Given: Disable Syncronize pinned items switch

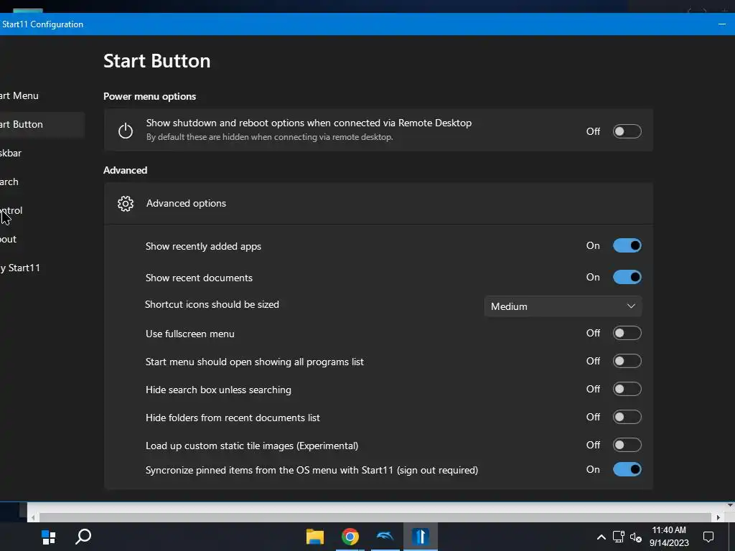Looking at the screenshot, I should [x=627, y=469].
